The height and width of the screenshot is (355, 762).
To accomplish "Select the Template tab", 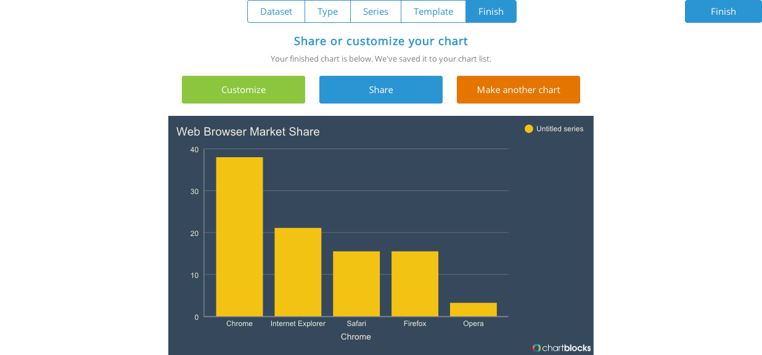I will pyautogui.click(x=433, y=12).
